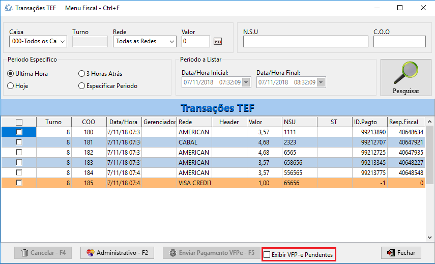This screenshot has height=264, width=435.
Task: Expand the Caixa dropdown
Action: (63, 42)
